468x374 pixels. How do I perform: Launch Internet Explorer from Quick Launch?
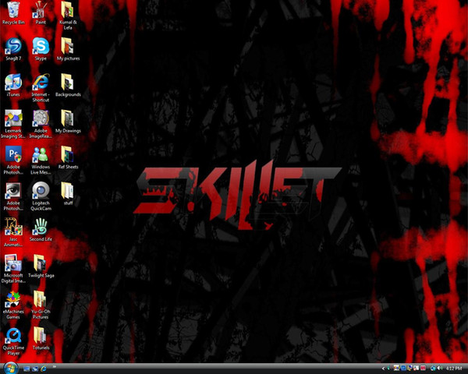click(x=44, y=369)
